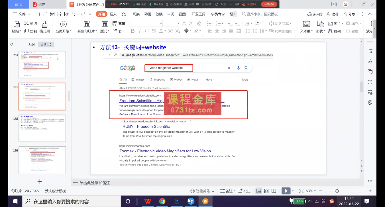Open the 设计 ribbon tab

pyautogui.click(x=125, y=14)
